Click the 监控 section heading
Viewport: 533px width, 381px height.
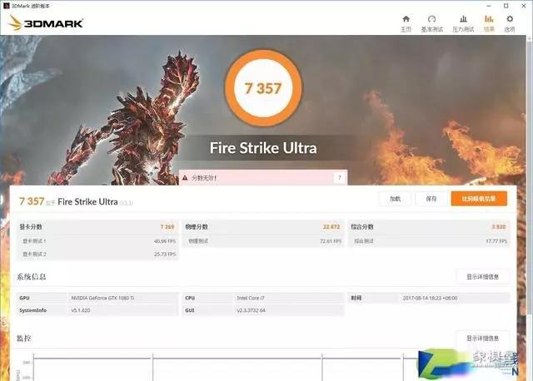click(24, 339)
